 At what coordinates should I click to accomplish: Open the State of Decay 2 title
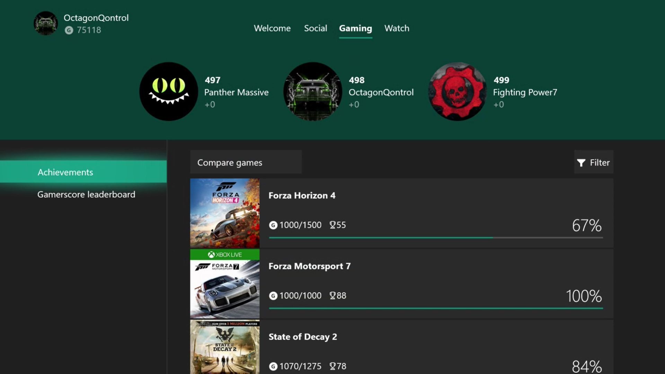point(303,337)
